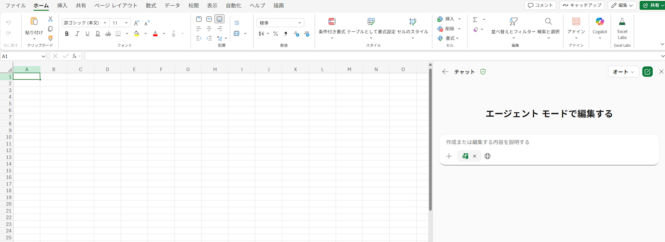Screen dimensions: 665x242
Task: Click the clear eraser icon
Action: point(475,30)
